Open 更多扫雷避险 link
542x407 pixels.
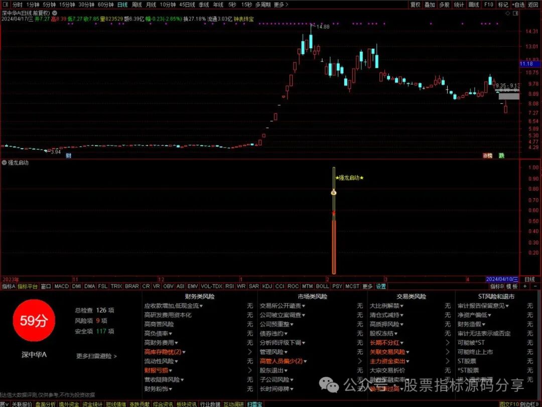(96, 356)
